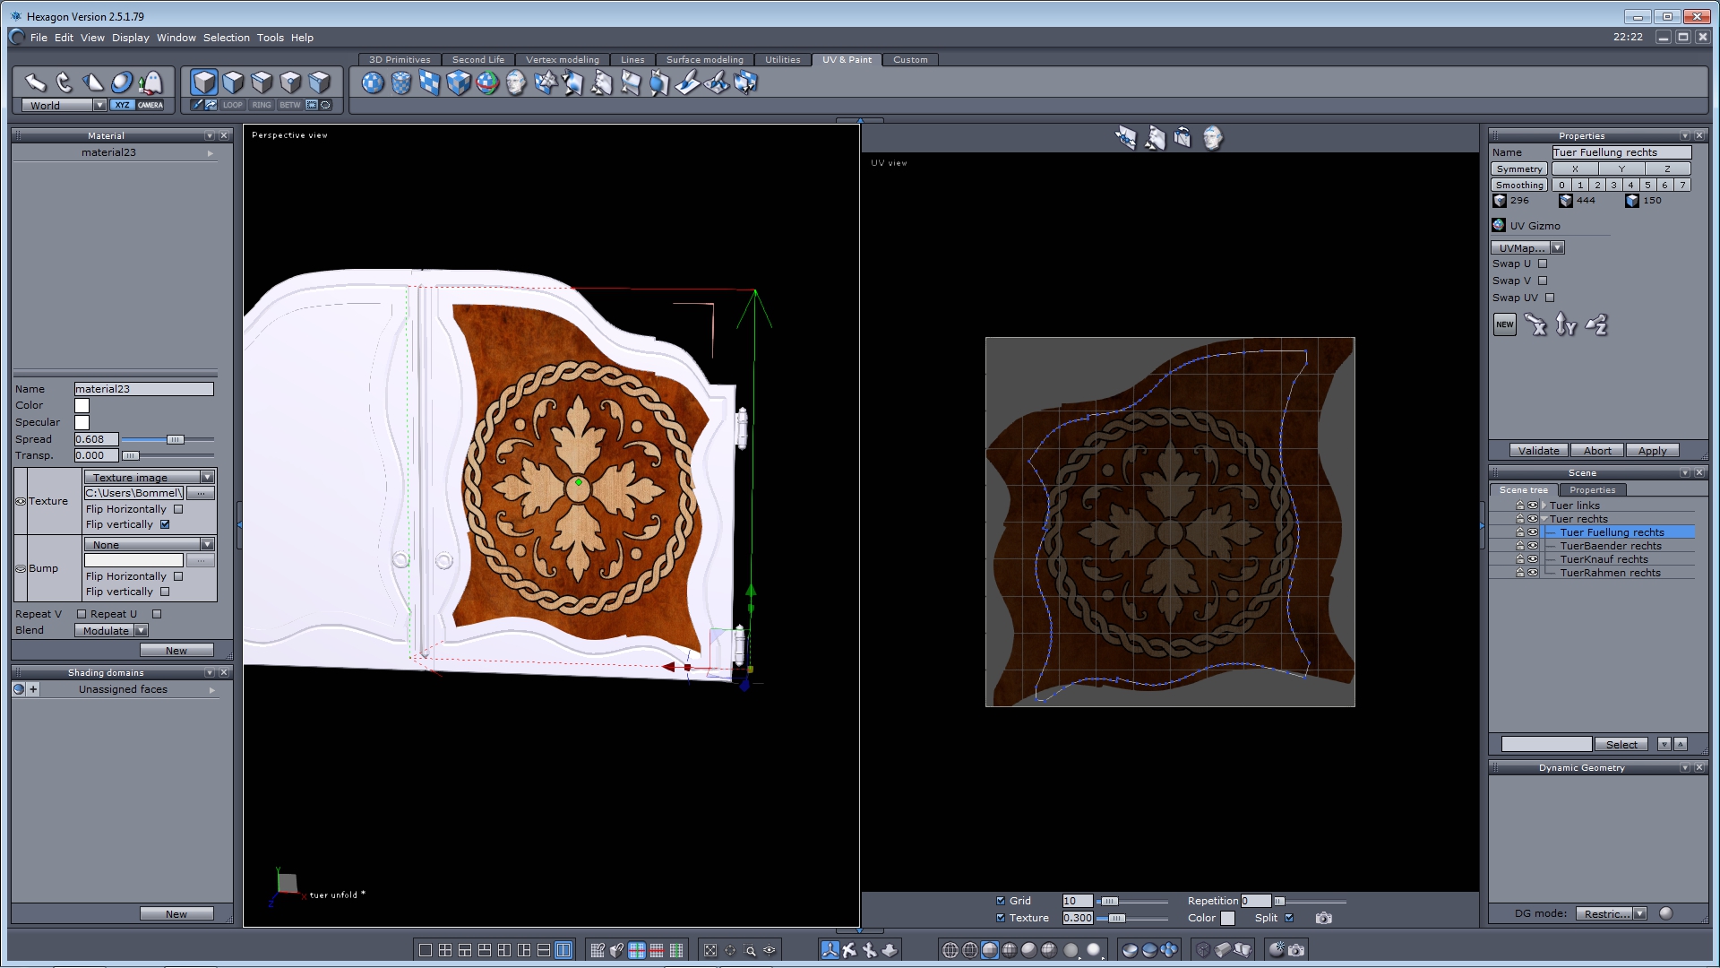Click the cylinder UV mapping icon
This screenshot has width=1720, height=968.
pyautogui.click(x=401, y=83)
